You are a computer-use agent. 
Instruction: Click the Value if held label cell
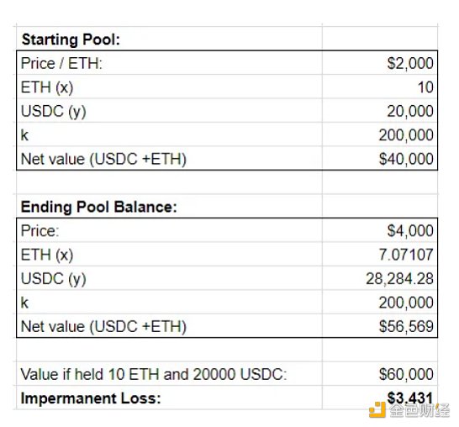pyautogui.click(x=169, y=374)
